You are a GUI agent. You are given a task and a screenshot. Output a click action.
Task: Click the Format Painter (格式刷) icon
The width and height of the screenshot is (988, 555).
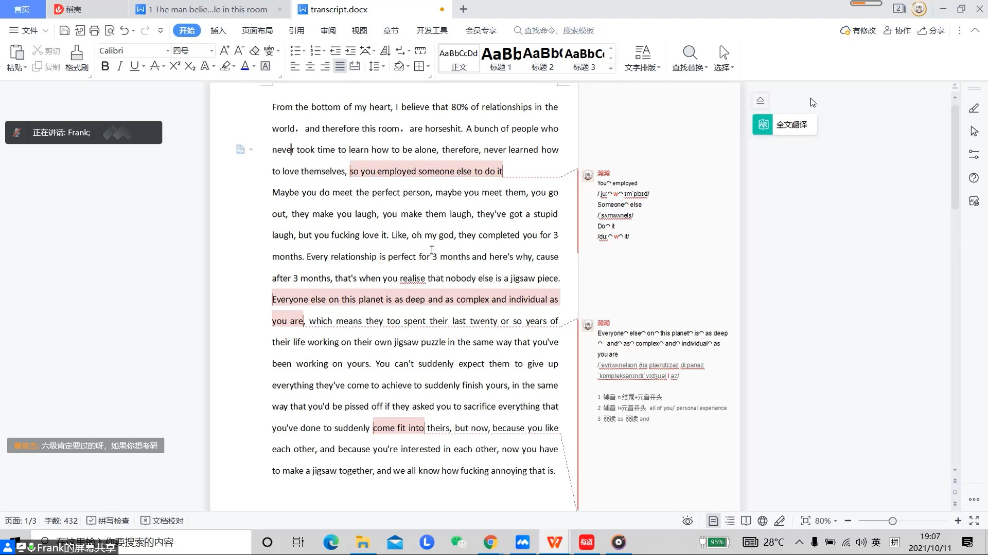coord(77,53)
